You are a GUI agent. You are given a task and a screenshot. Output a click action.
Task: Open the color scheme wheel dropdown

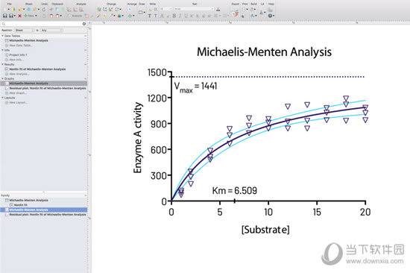point(120,16)
